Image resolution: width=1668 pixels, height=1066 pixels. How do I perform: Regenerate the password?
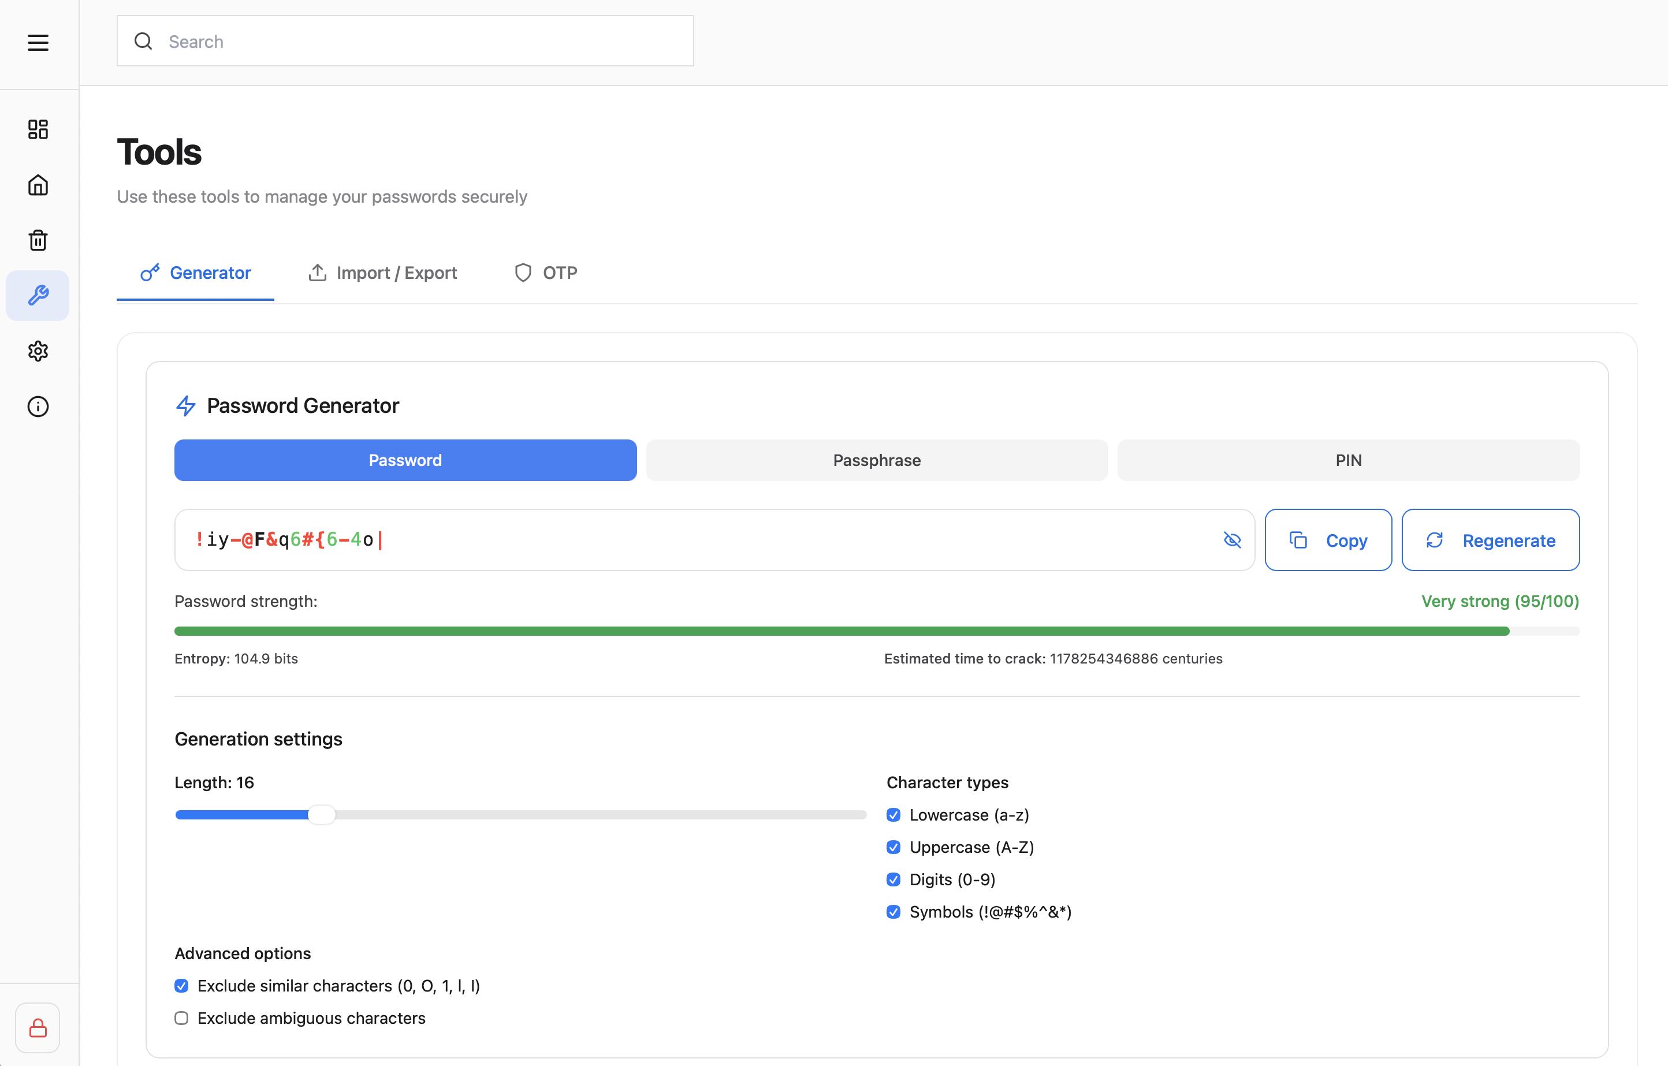click(1490, 541)
